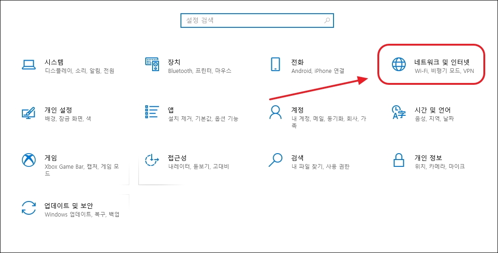498x253 pixels.
Task: Click text 'Windows 업데이트, 복구, 백업'
Action: tap(82, 215)
